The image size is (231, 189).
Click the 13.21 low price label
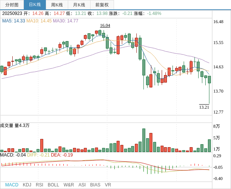(204, 107)
